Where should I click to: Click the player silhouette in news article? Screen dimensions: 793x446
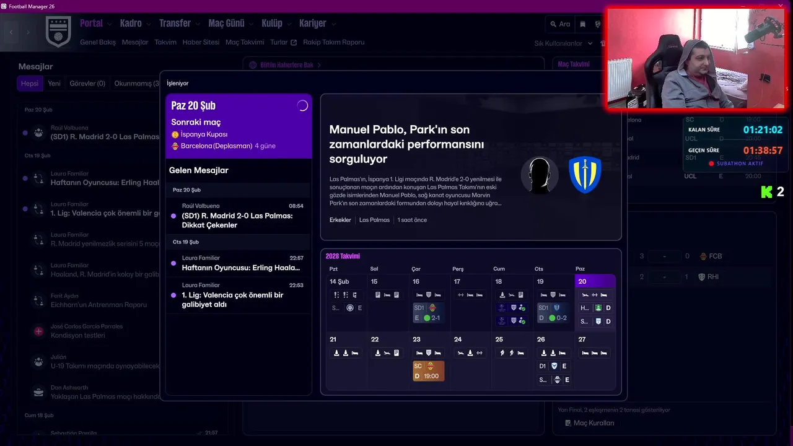tap(539, 175)
